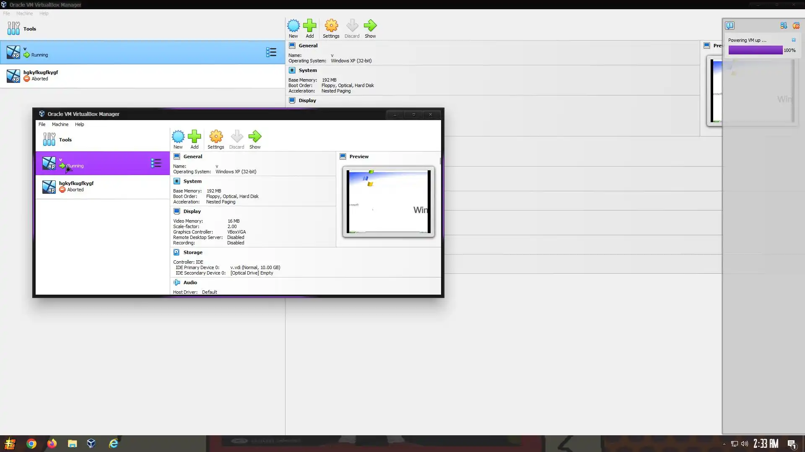Viewport: 805px width, 452px height.
Task: Click the Windows XP preview thumbnail
Action: pos(388,202)
